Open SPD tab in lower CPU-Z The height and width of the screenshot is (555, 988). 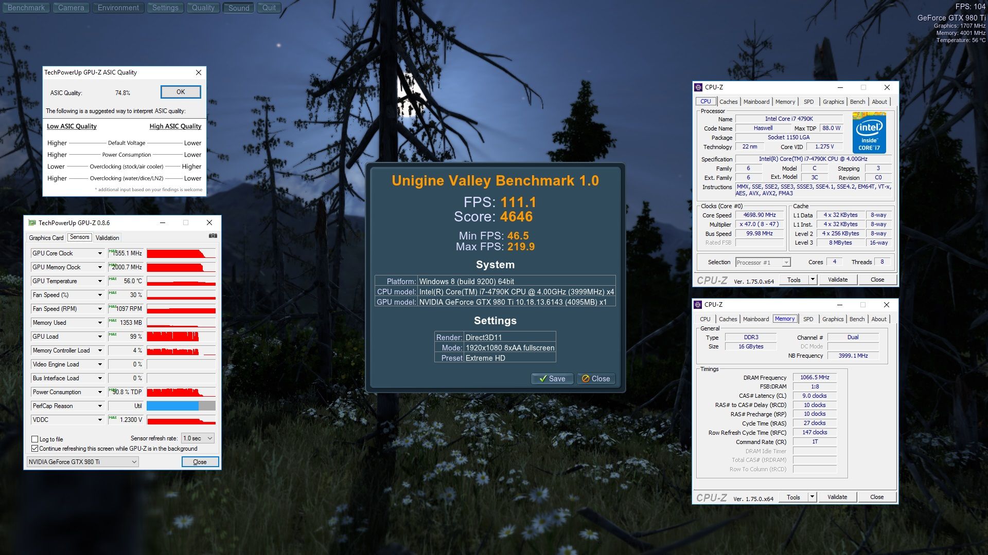click(808, 319)
